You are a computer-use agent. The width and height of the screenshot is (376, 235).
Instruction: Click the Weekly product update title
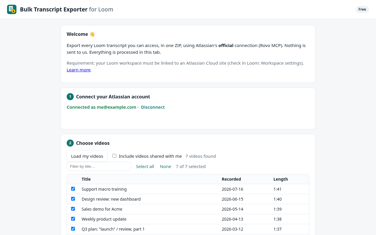[104, 219]
